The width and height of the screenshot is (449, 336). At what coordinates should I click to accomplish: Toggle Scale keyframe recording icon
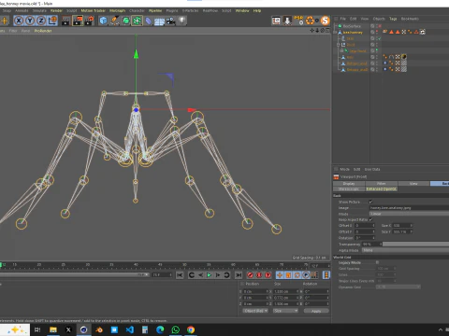[x=288, y=275]
